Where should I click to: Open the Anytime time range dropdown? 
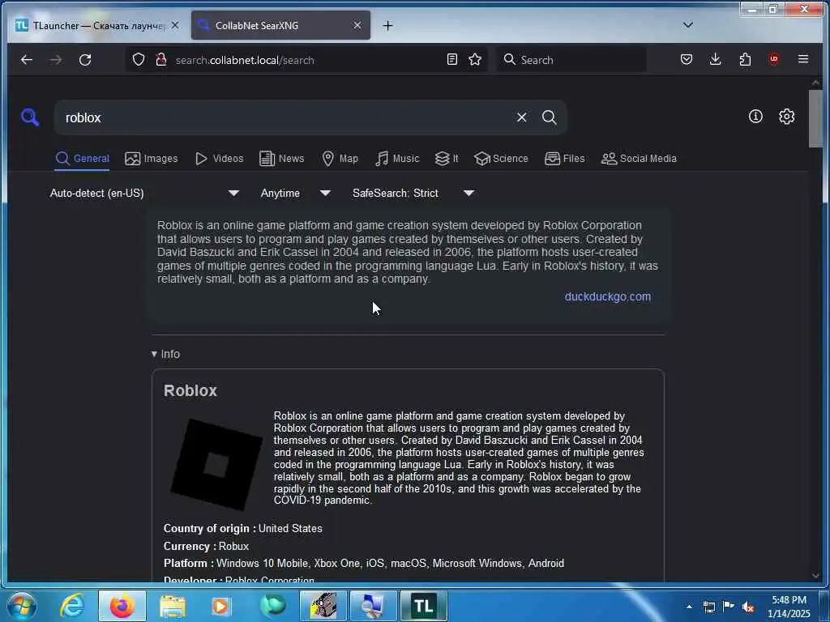tap(295, 193)
